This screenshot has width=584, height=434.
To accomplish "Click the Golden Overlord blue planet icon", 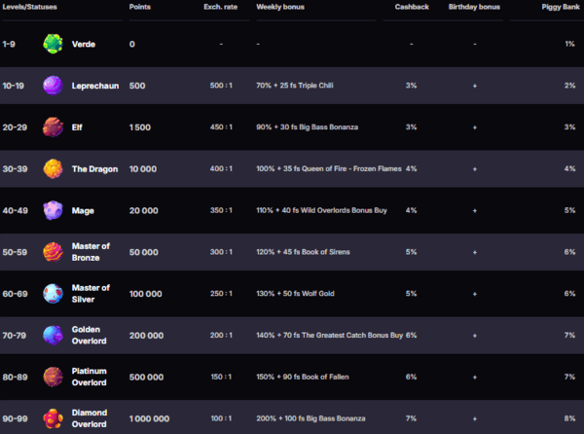I will (x=53, y=336).
